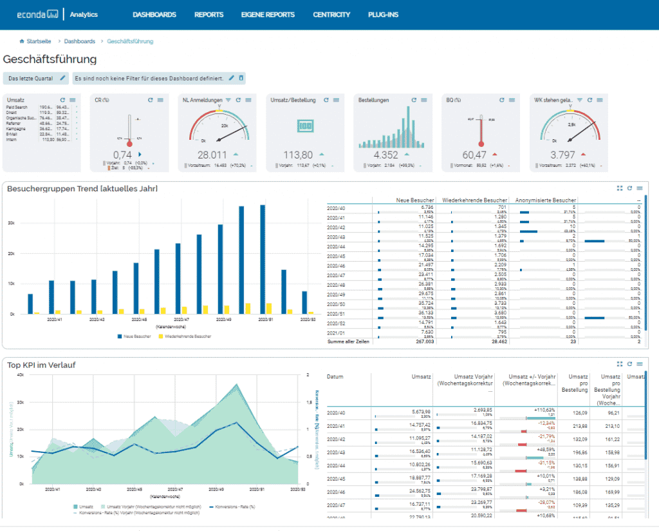Toggle 'Neue Besucher' series in chart legend
The height and width of the screenshot is (531, 659).
point(134,336)
